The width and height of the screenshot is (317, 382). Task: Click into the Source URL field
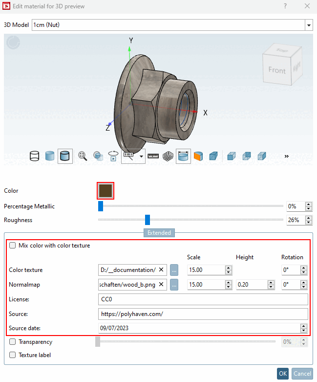tap(203, 314)
